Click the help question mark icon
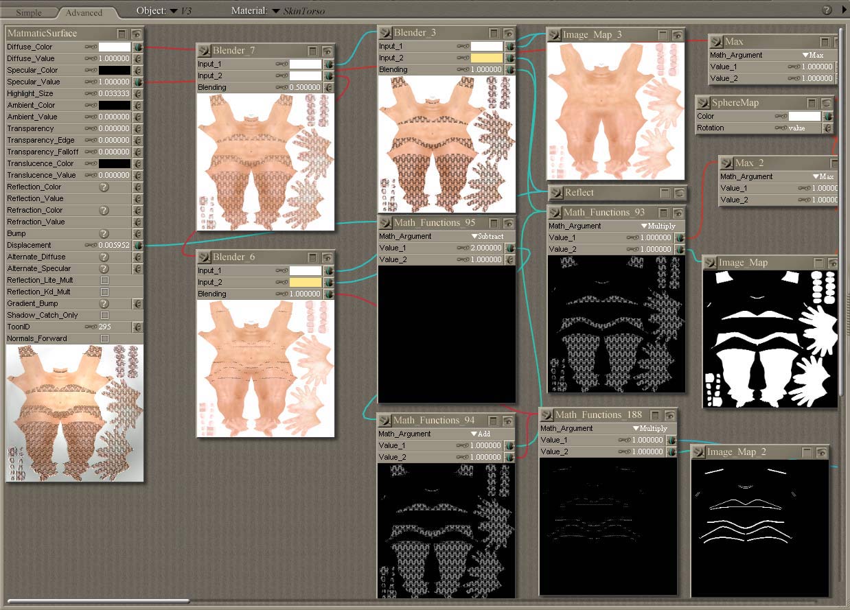The height and width of the screenshot is (610, 850). point(827,10)
